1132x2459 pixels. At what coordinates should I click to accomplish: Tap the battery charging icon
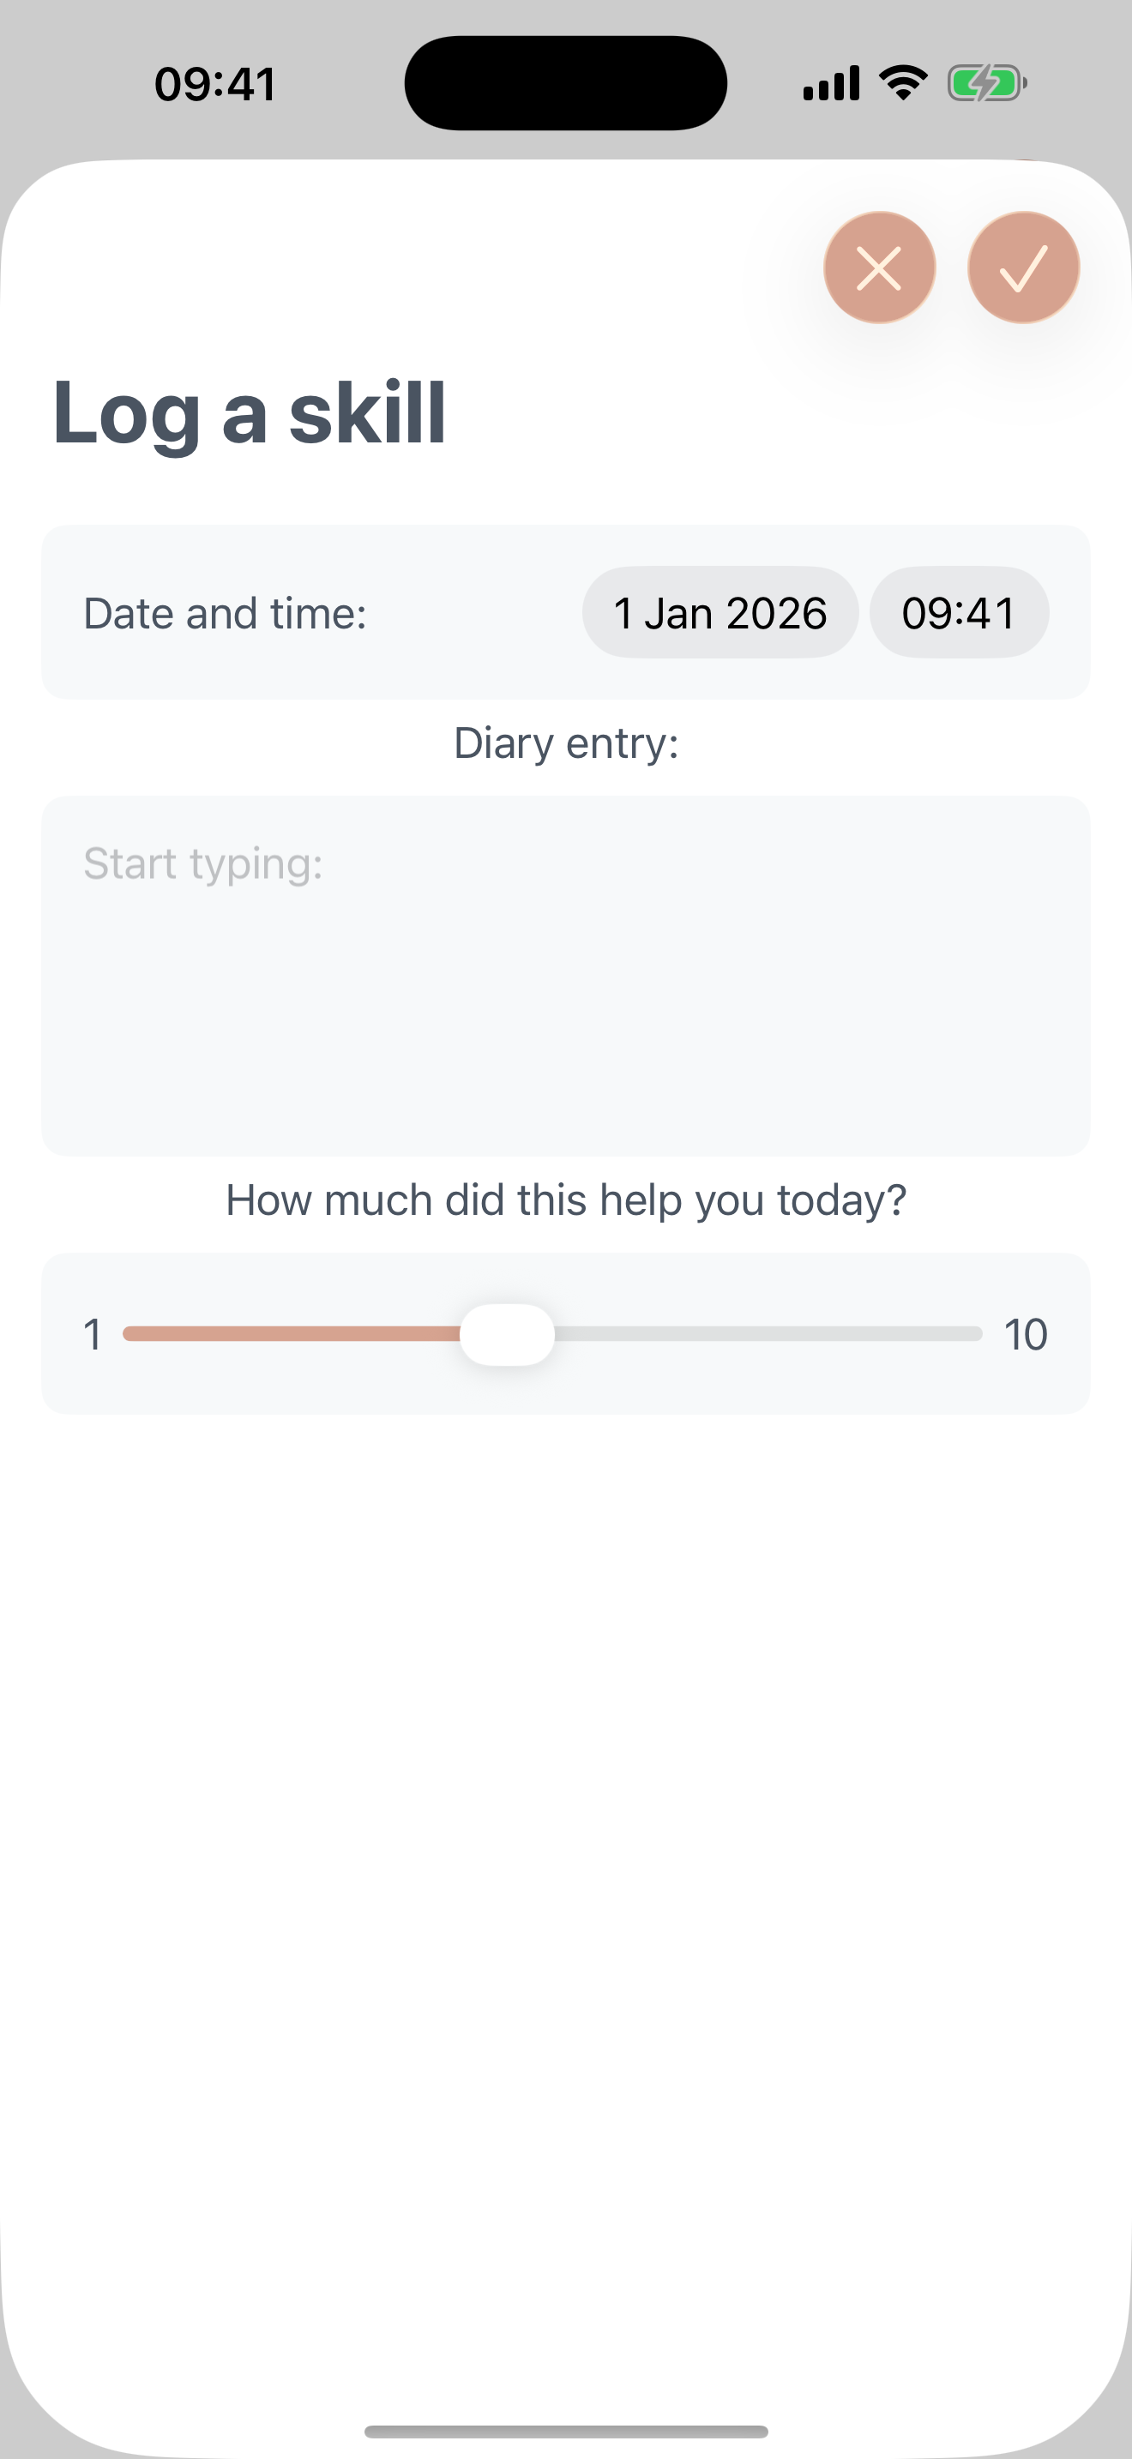click(986, 83)
